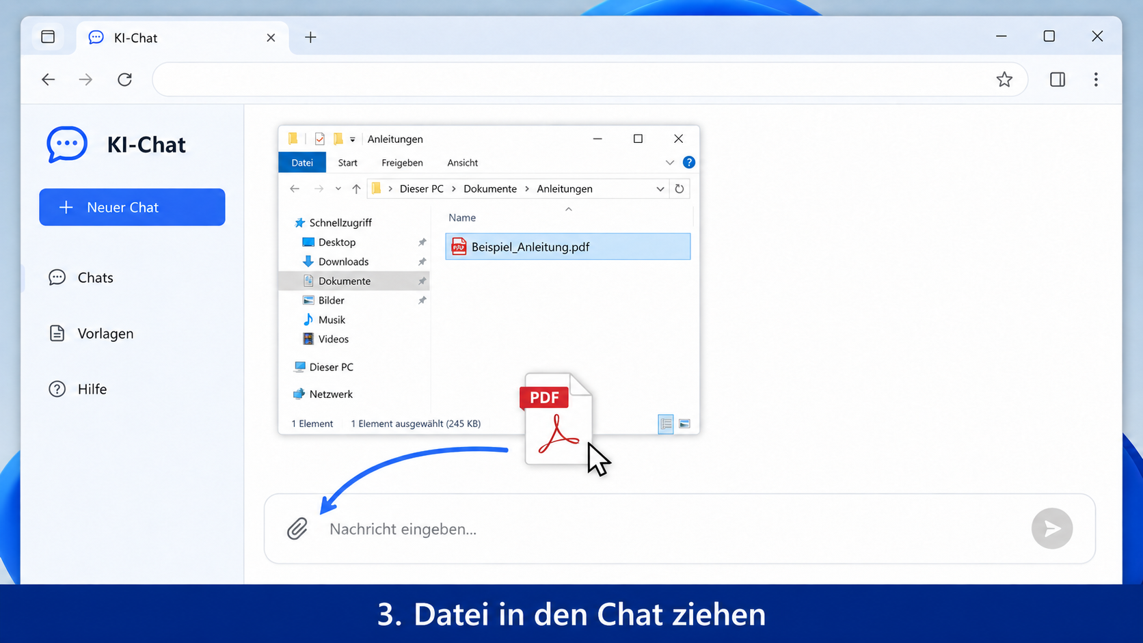Screen dimensions: 1143x643
Task: Click Anleitungen in the breadcrumb path
Action: (565, 189)
